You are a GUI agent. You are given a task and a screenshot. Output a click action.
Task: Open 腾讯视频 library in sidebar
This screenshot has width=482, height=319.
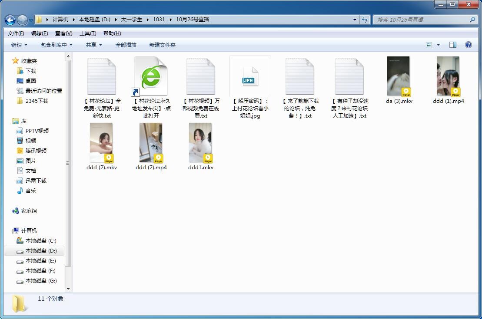click(36, 151)
